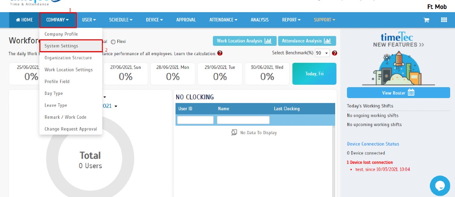Open the ANALYSIS page

pos(260,20)
